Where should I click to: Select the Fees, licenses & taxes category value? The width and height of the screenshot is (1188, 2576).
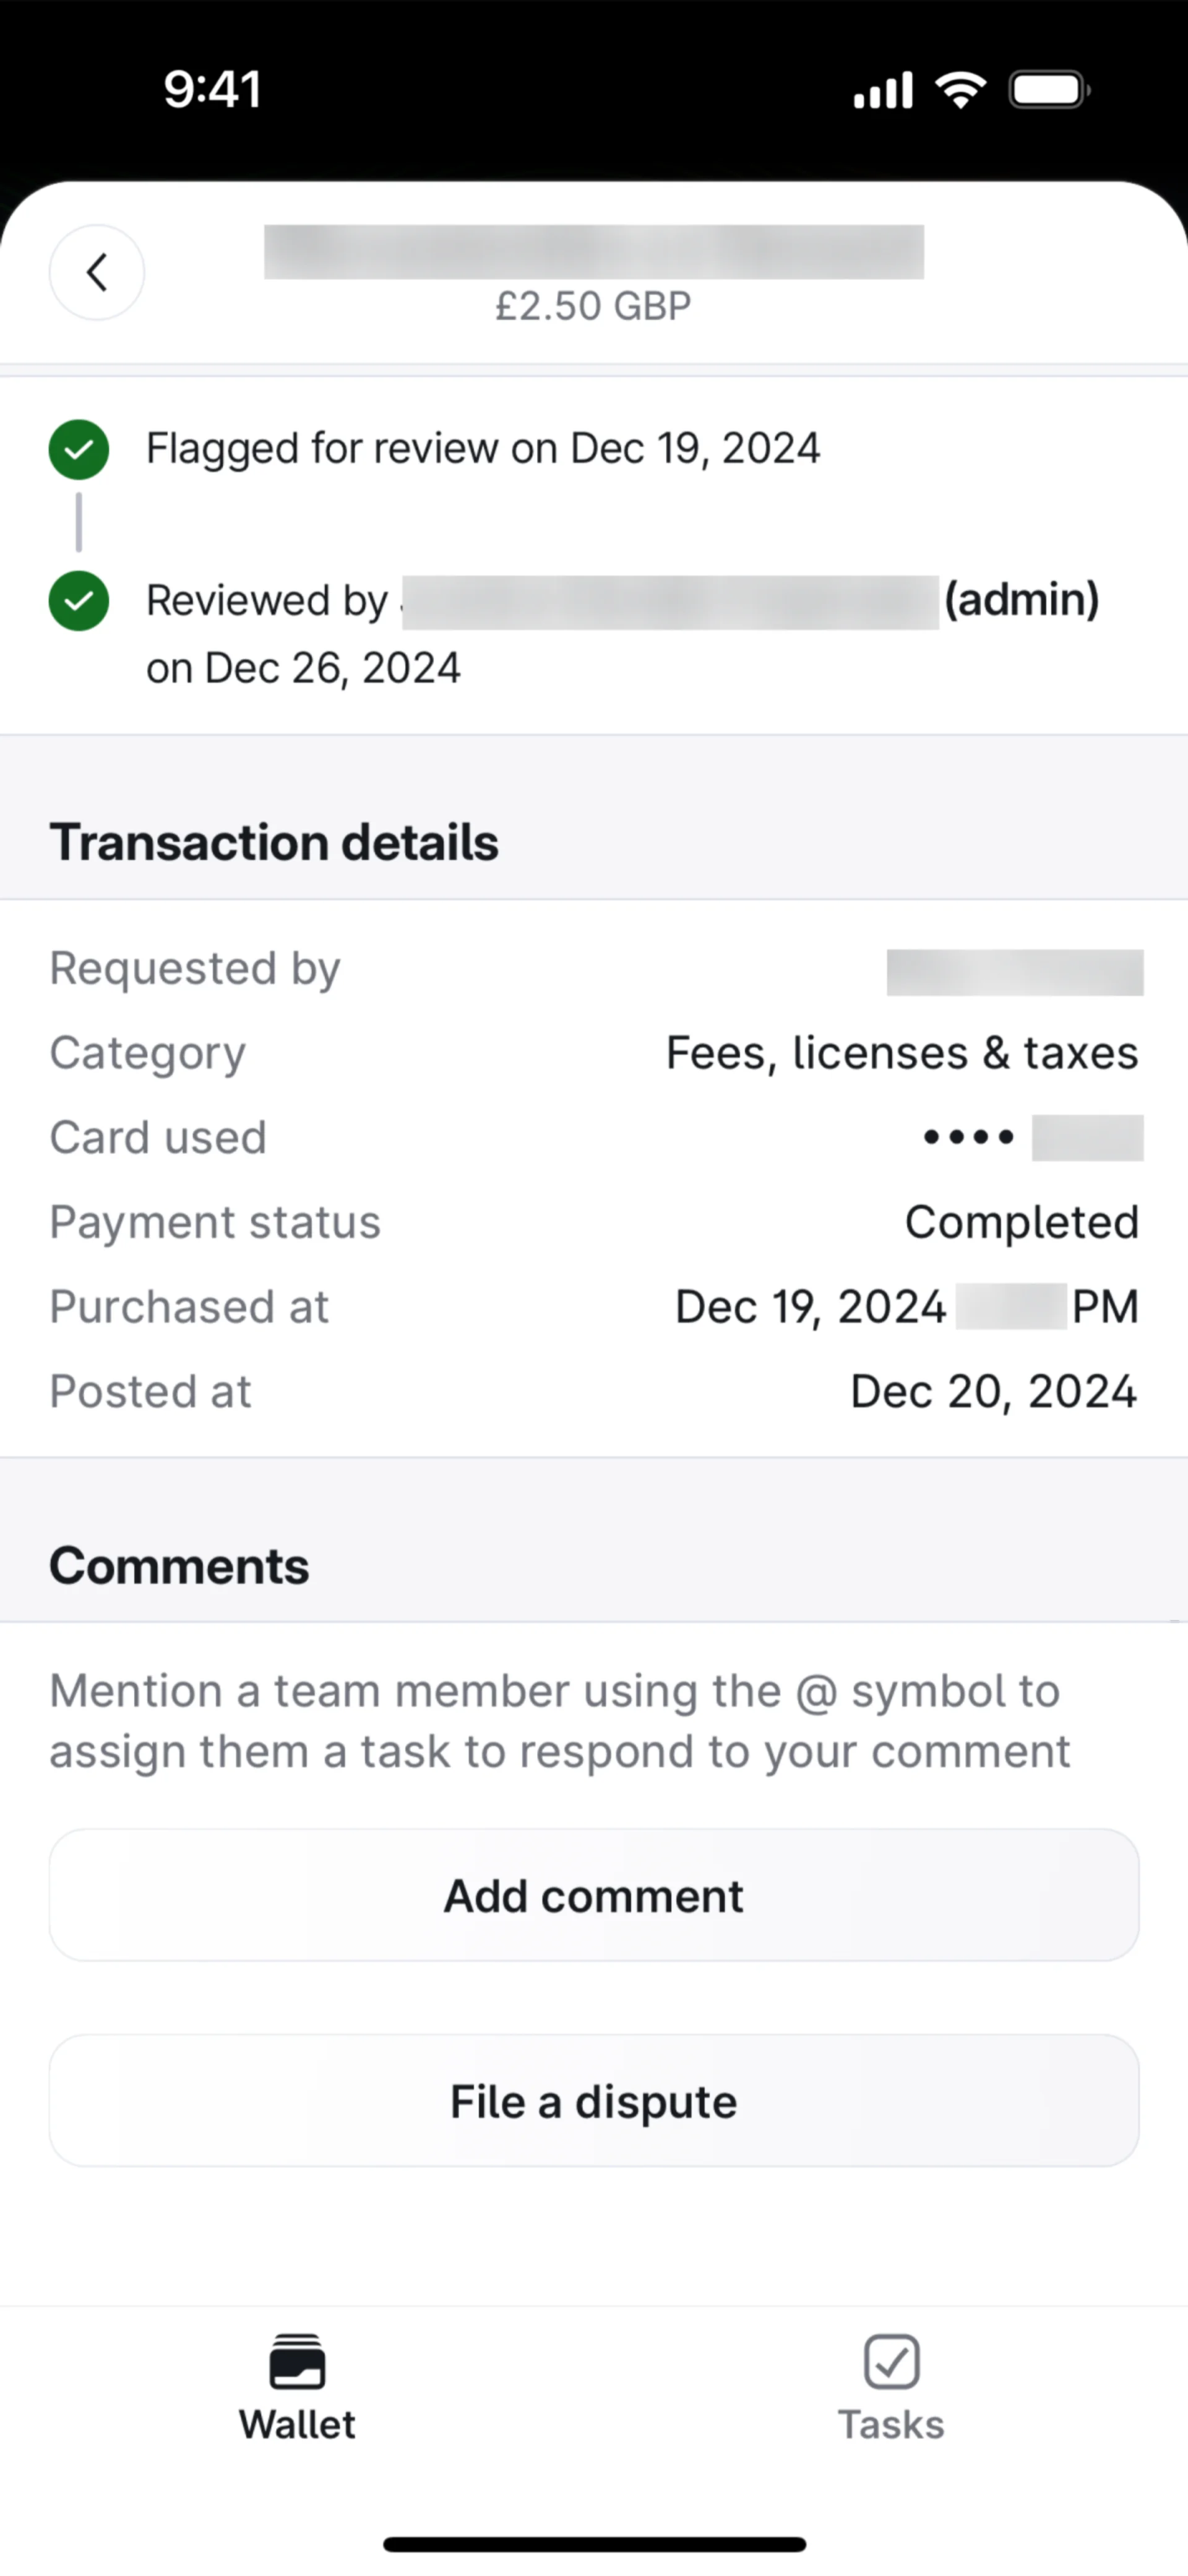(902, 1053)
